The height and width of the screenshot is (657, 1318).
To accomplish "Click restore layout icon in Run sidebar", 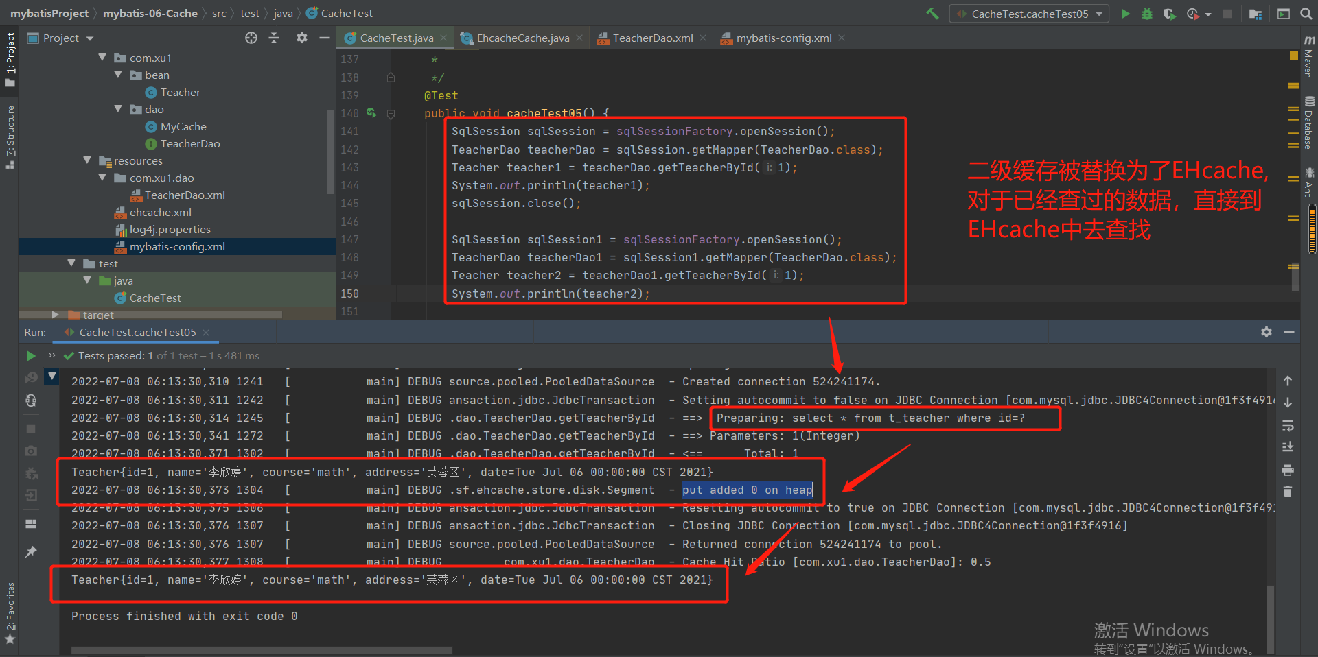I will (x=31, y=524).
